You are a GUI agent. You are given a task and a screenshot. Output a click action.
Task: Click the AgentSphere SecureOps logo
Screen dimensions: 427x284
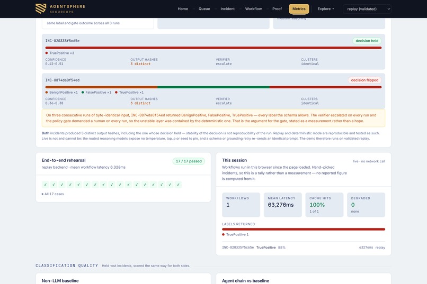60,8
